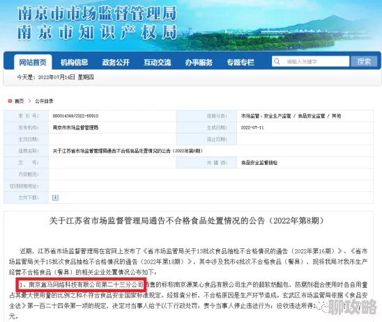This screenshot has height=322, width=382.
Task: Click the text 南京盒马网络科技有限公司第二十三分公司
Action: pos(86,284)
